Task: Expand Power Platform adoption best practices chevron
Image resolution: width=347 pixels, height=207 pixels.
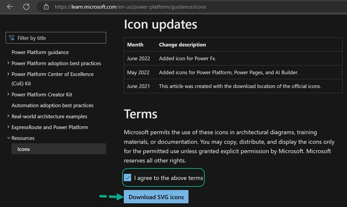Action: point(8,63)
